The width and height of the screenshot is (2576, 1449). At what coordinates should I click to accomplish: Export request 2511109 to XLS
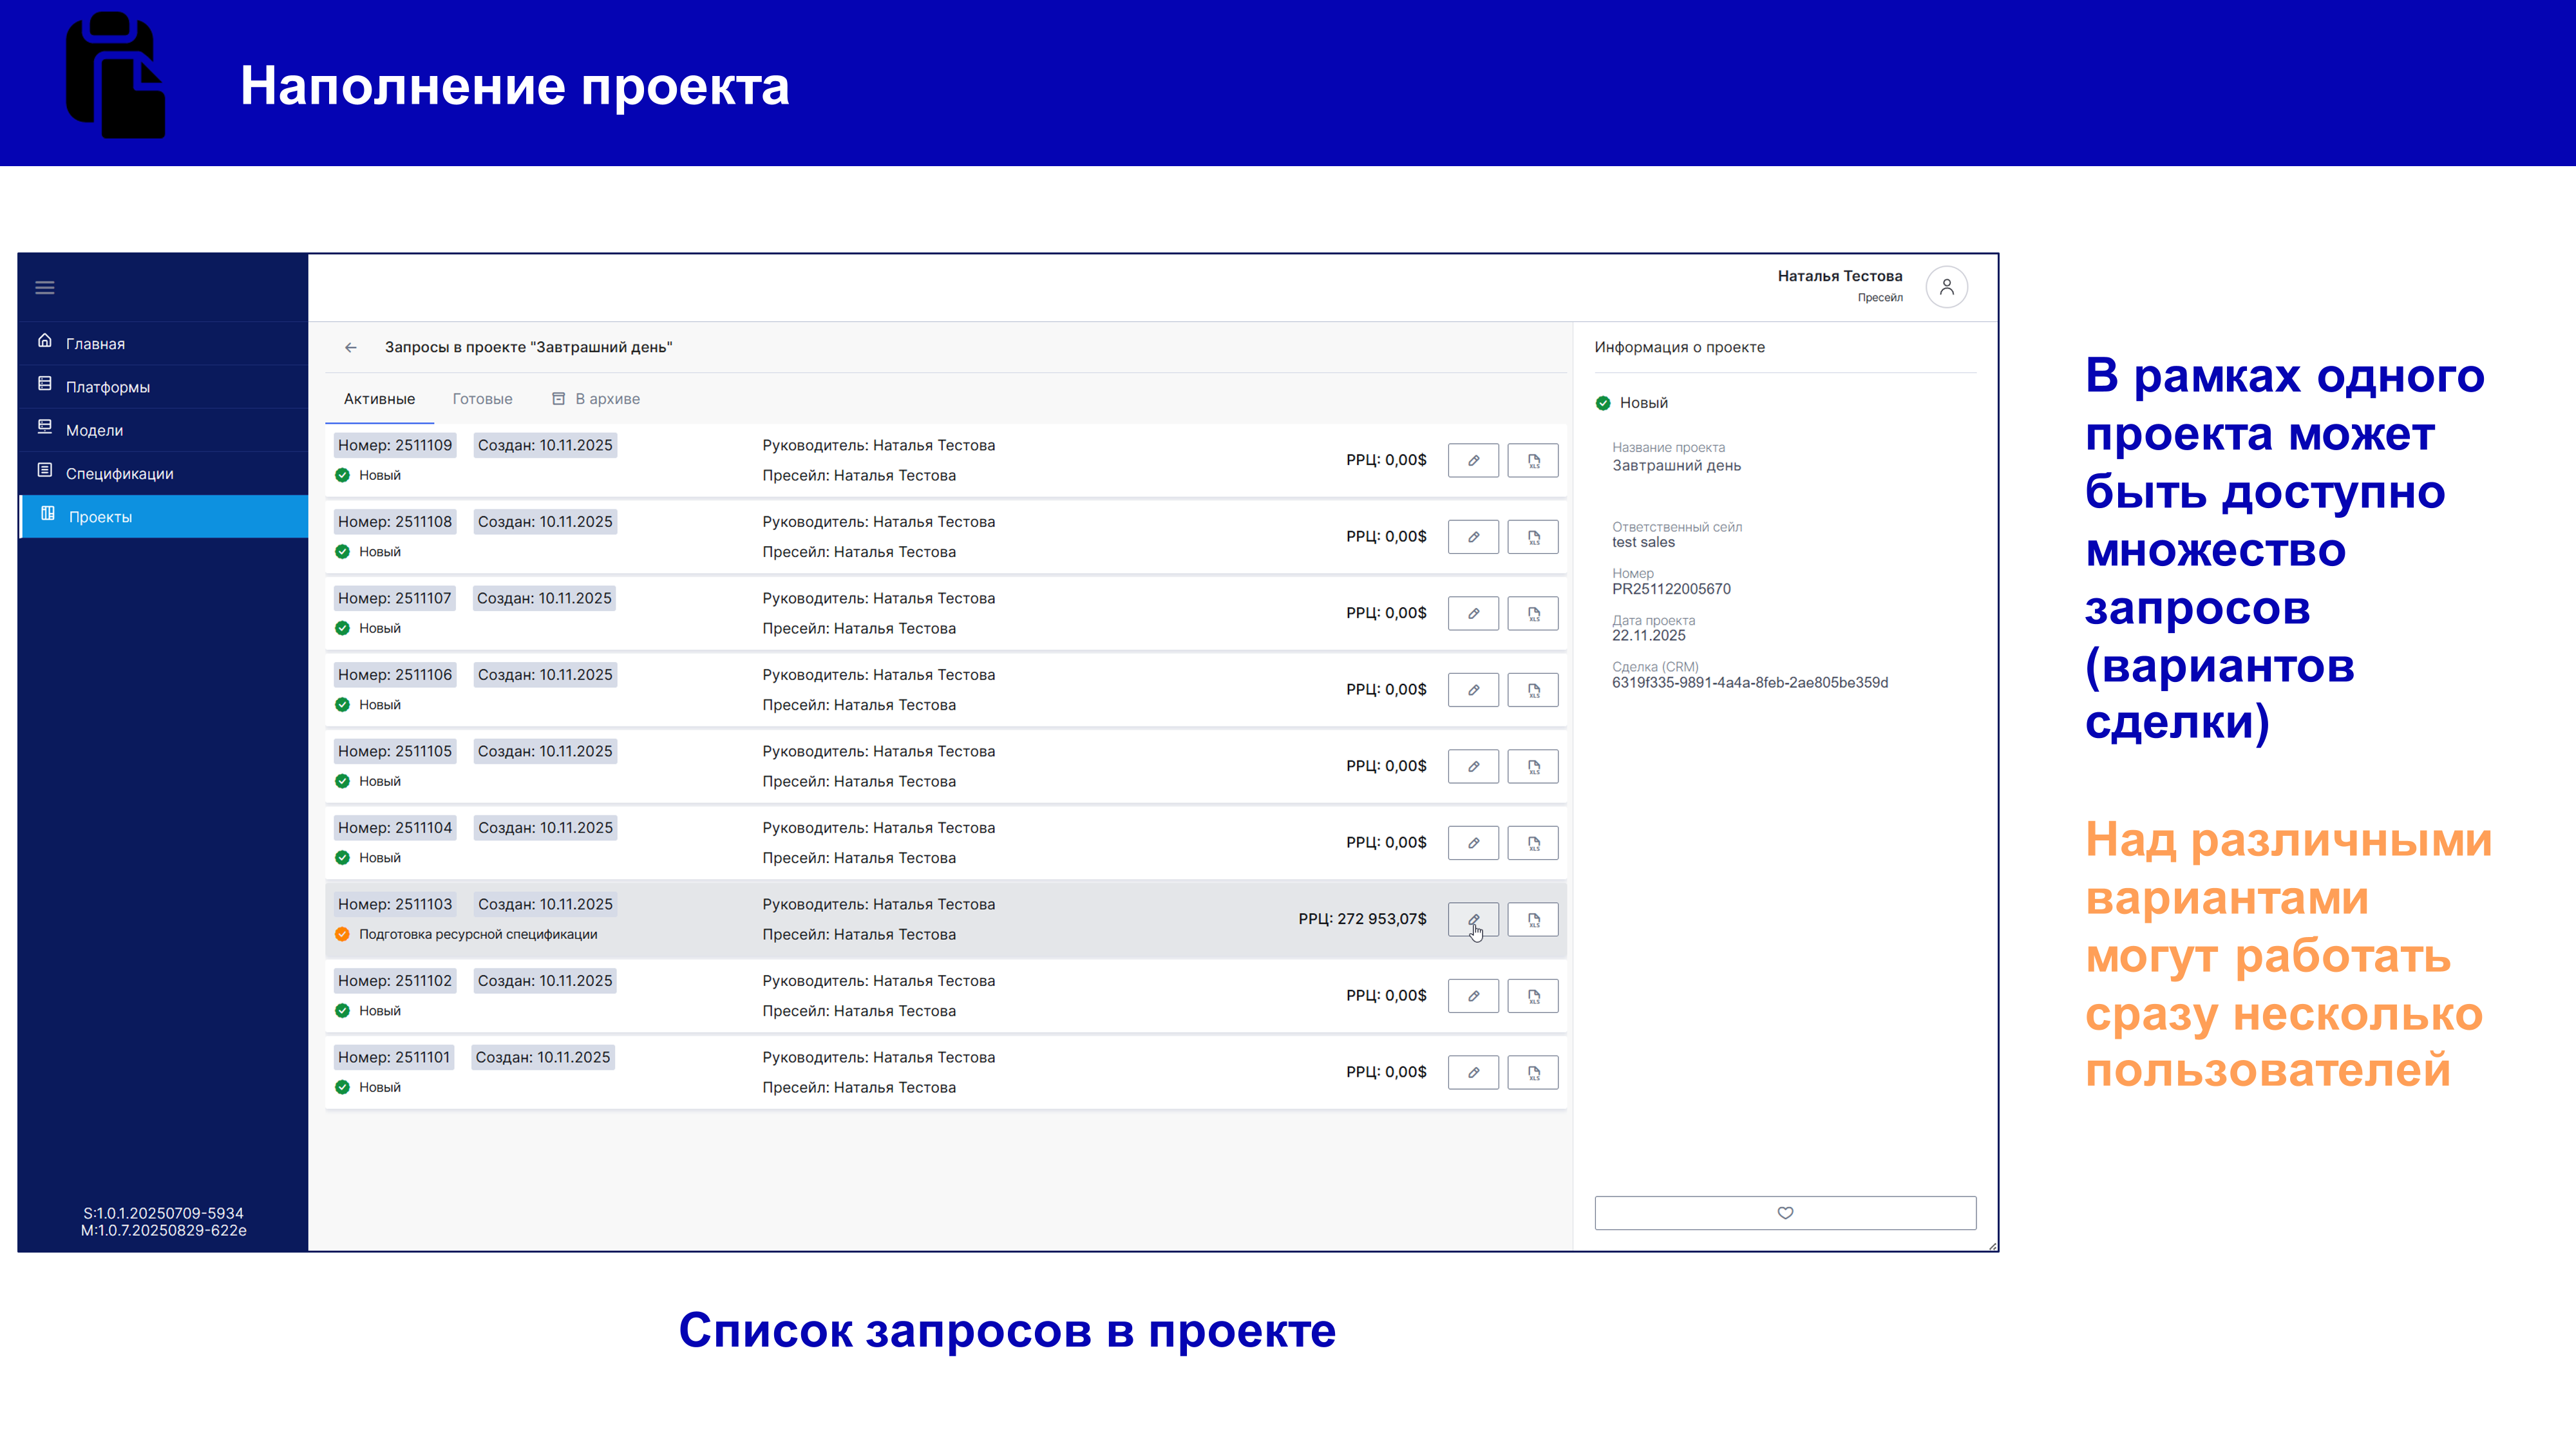point(1533,460)
